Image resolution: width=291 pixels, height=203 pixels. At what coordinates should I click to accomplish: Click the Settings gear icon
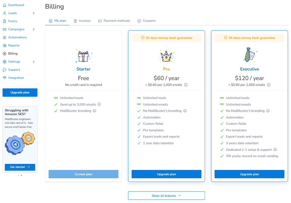coord(5,62)
